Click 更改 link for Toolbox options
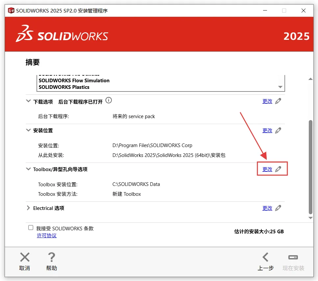The width and height of the screenshot is (318, 281). tap(267, 169)
